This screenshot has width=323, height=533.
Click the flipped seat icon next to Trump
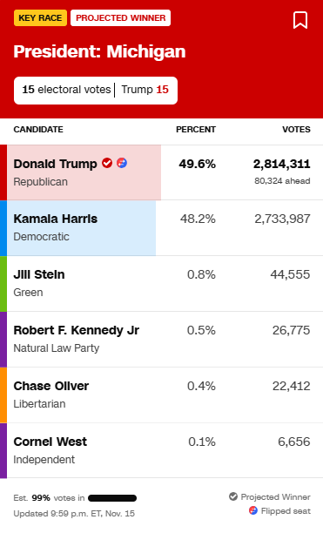[122, 163]
